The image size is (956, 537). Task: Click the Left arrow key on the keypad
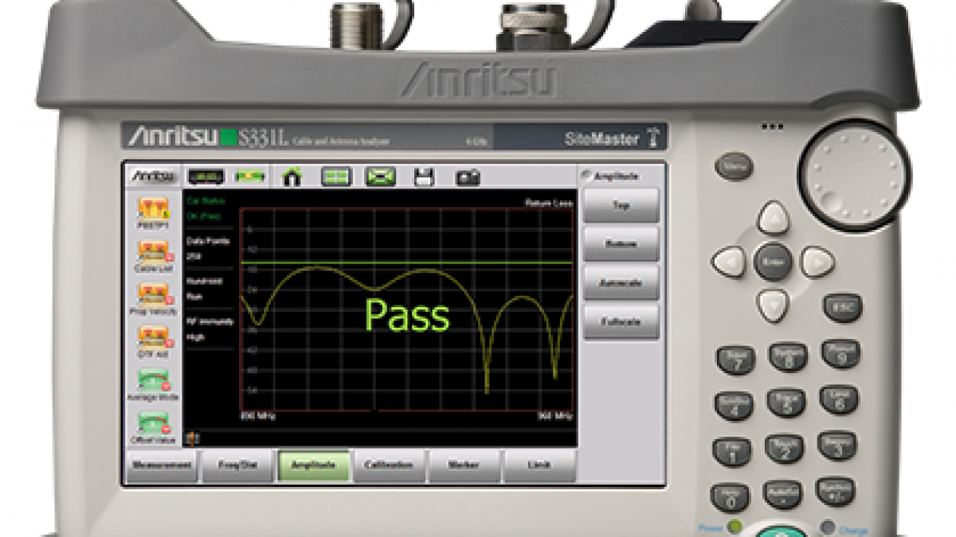tap(728, 260)
